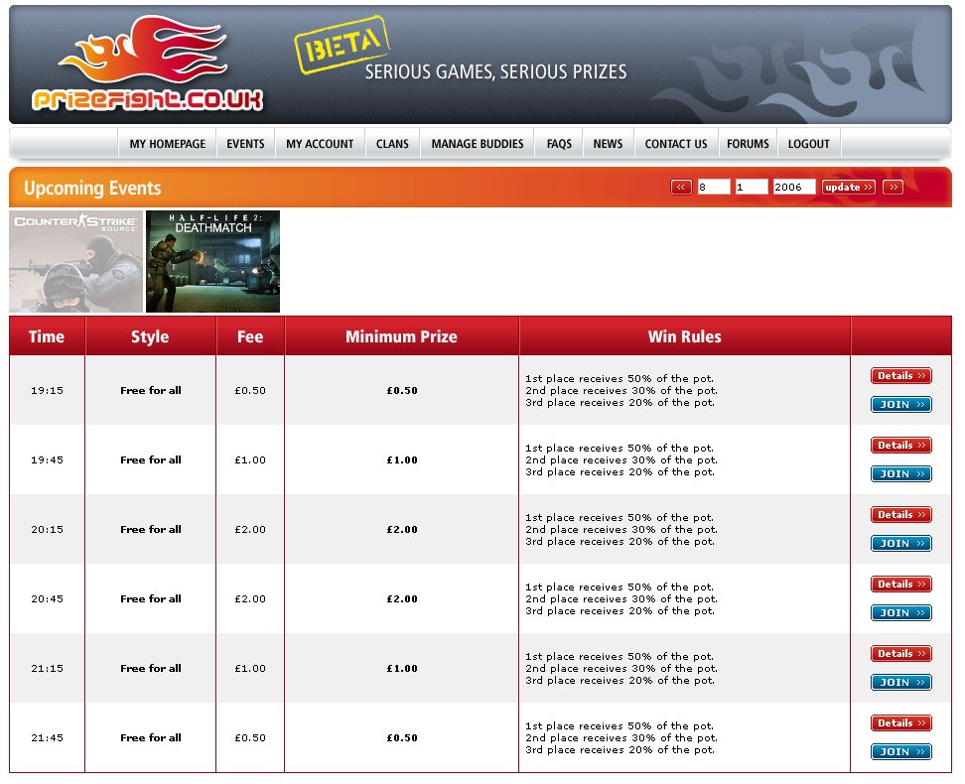Open the Events menu item
The height and width of the screenshot is (784, 965).
(x=245, y=144)
